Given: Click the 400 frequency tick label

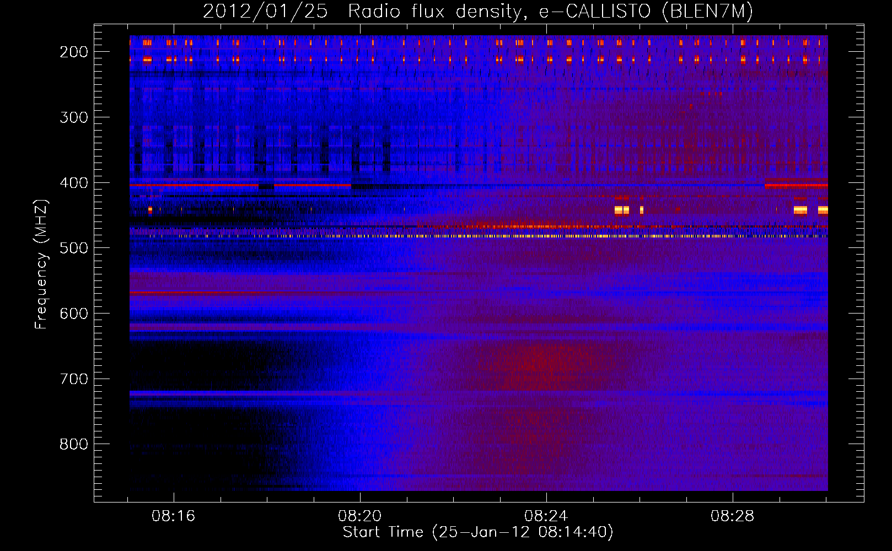Looking at the screenshot, I should pyautogui.click(x=73, y=183).
